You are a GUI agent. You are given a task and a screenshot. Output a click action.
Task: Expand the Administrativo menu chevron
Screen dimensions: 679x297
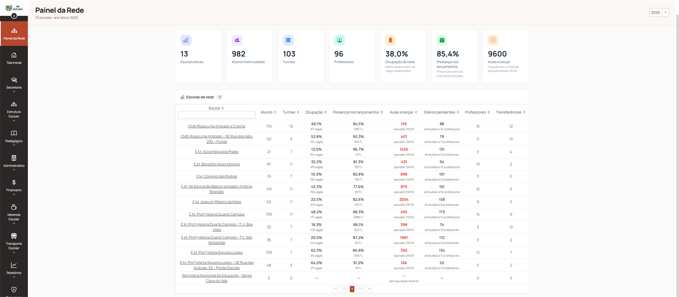(x=14, y=170)
